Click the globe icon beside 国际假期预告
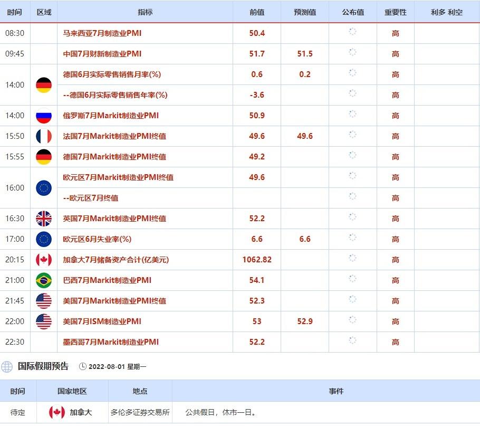 (7, 366)
